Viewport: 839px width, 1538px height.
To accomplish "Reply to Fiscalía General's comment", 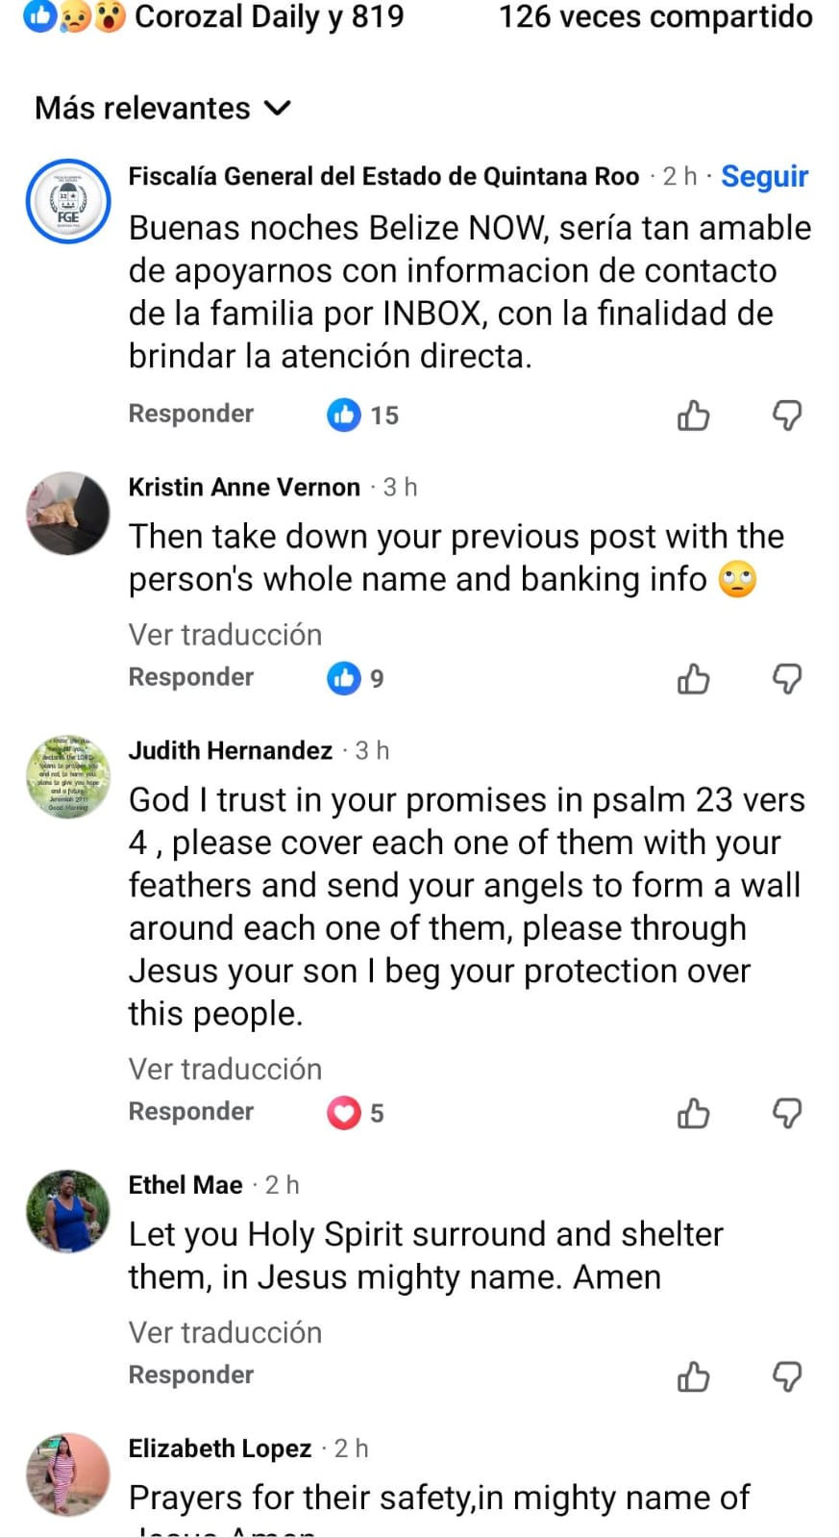I will click(191, 414).
